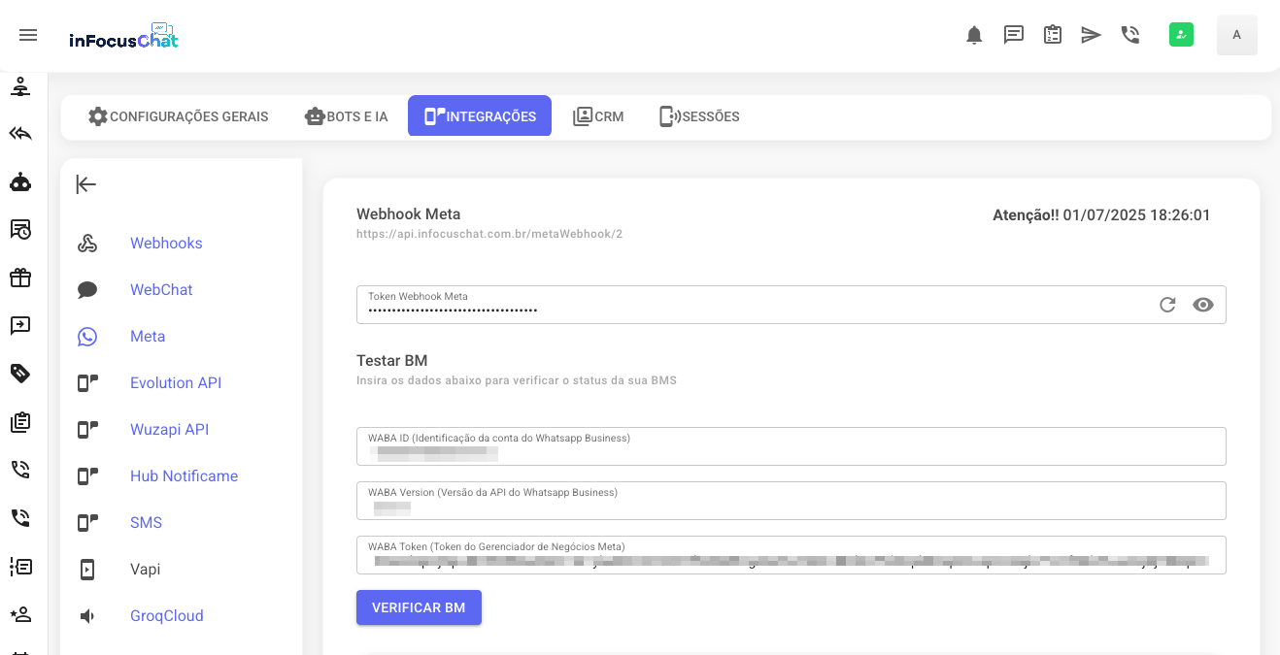1280x655 pixels.
Task: Click the Verificar BM button
Action: [419, 607]
